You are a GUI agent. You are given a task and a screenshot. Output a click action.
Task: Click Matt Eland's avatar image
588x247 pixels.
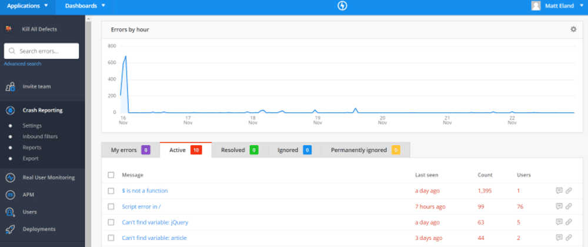(x=536, y=6)
